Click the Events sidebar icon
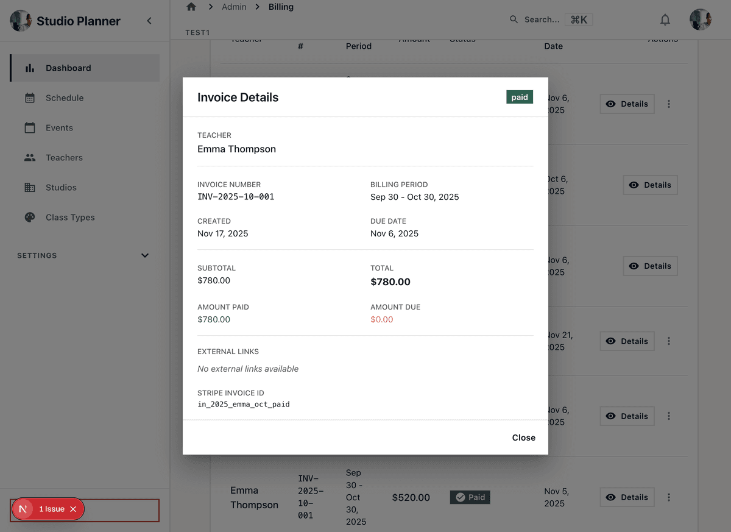This screenshot has height=532, width=731. click(x=30, y=127)
